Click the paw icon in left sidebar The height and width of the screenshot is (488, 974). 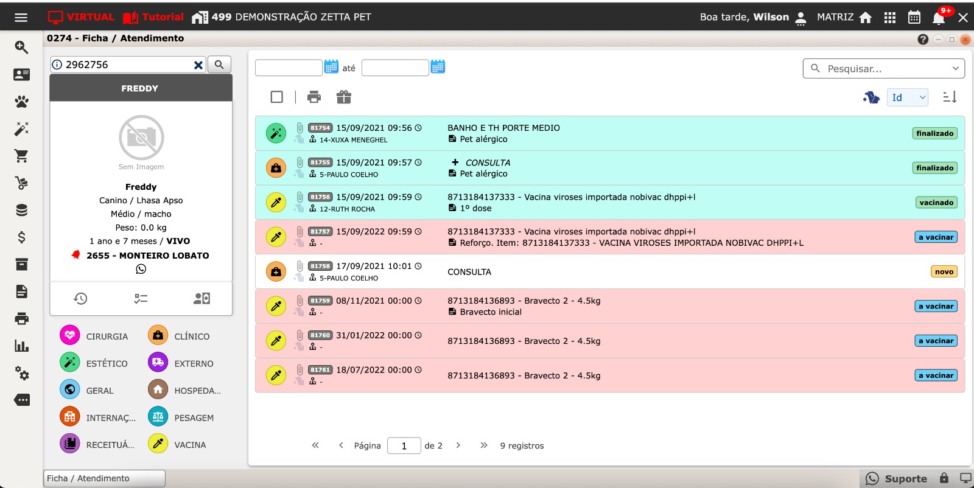(22, 102)
